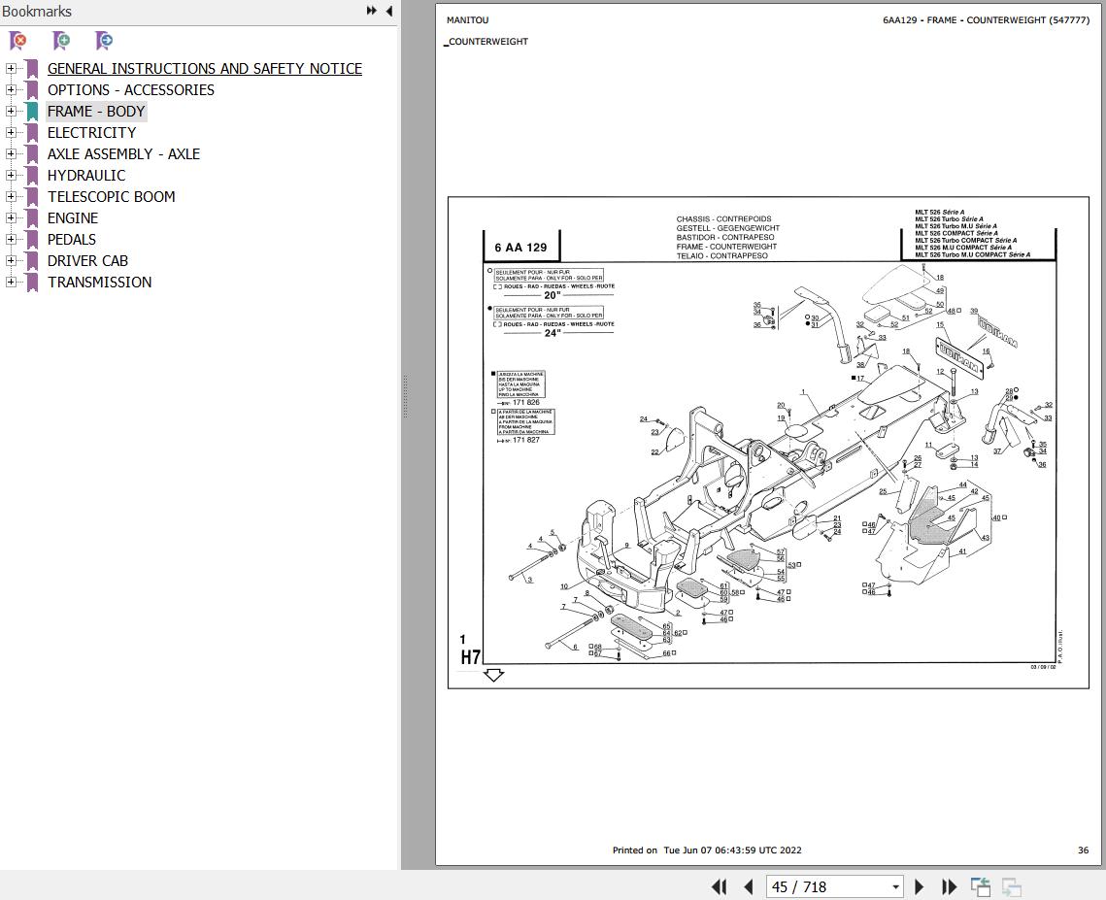Click the _COUNTERWEIGHT heading text
The width and height of the screenshot is (1106, 900).
pos(486,41)
